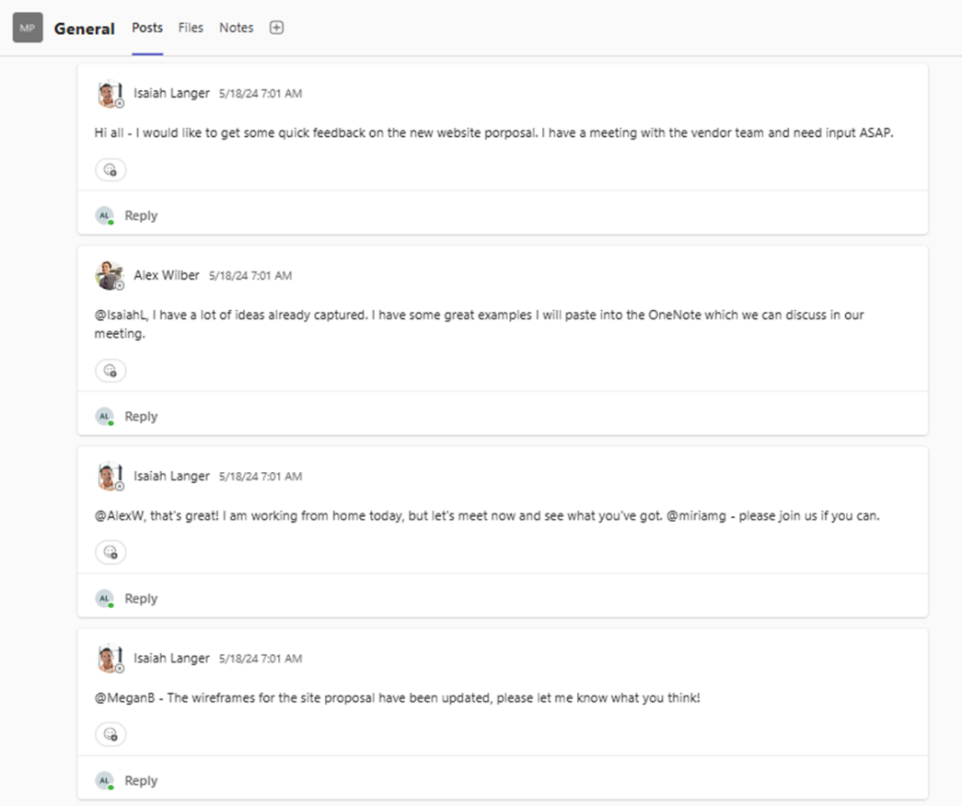The width and height of the screenshot is (962, 806).
Task: Add a reaction to Alex Wilber's OneNote message
Action: click(110, 370)
